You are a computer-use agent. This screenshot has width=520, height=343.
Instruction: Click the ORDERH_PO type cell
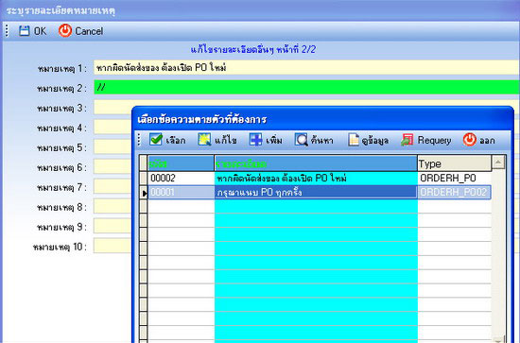coord(455,179)
